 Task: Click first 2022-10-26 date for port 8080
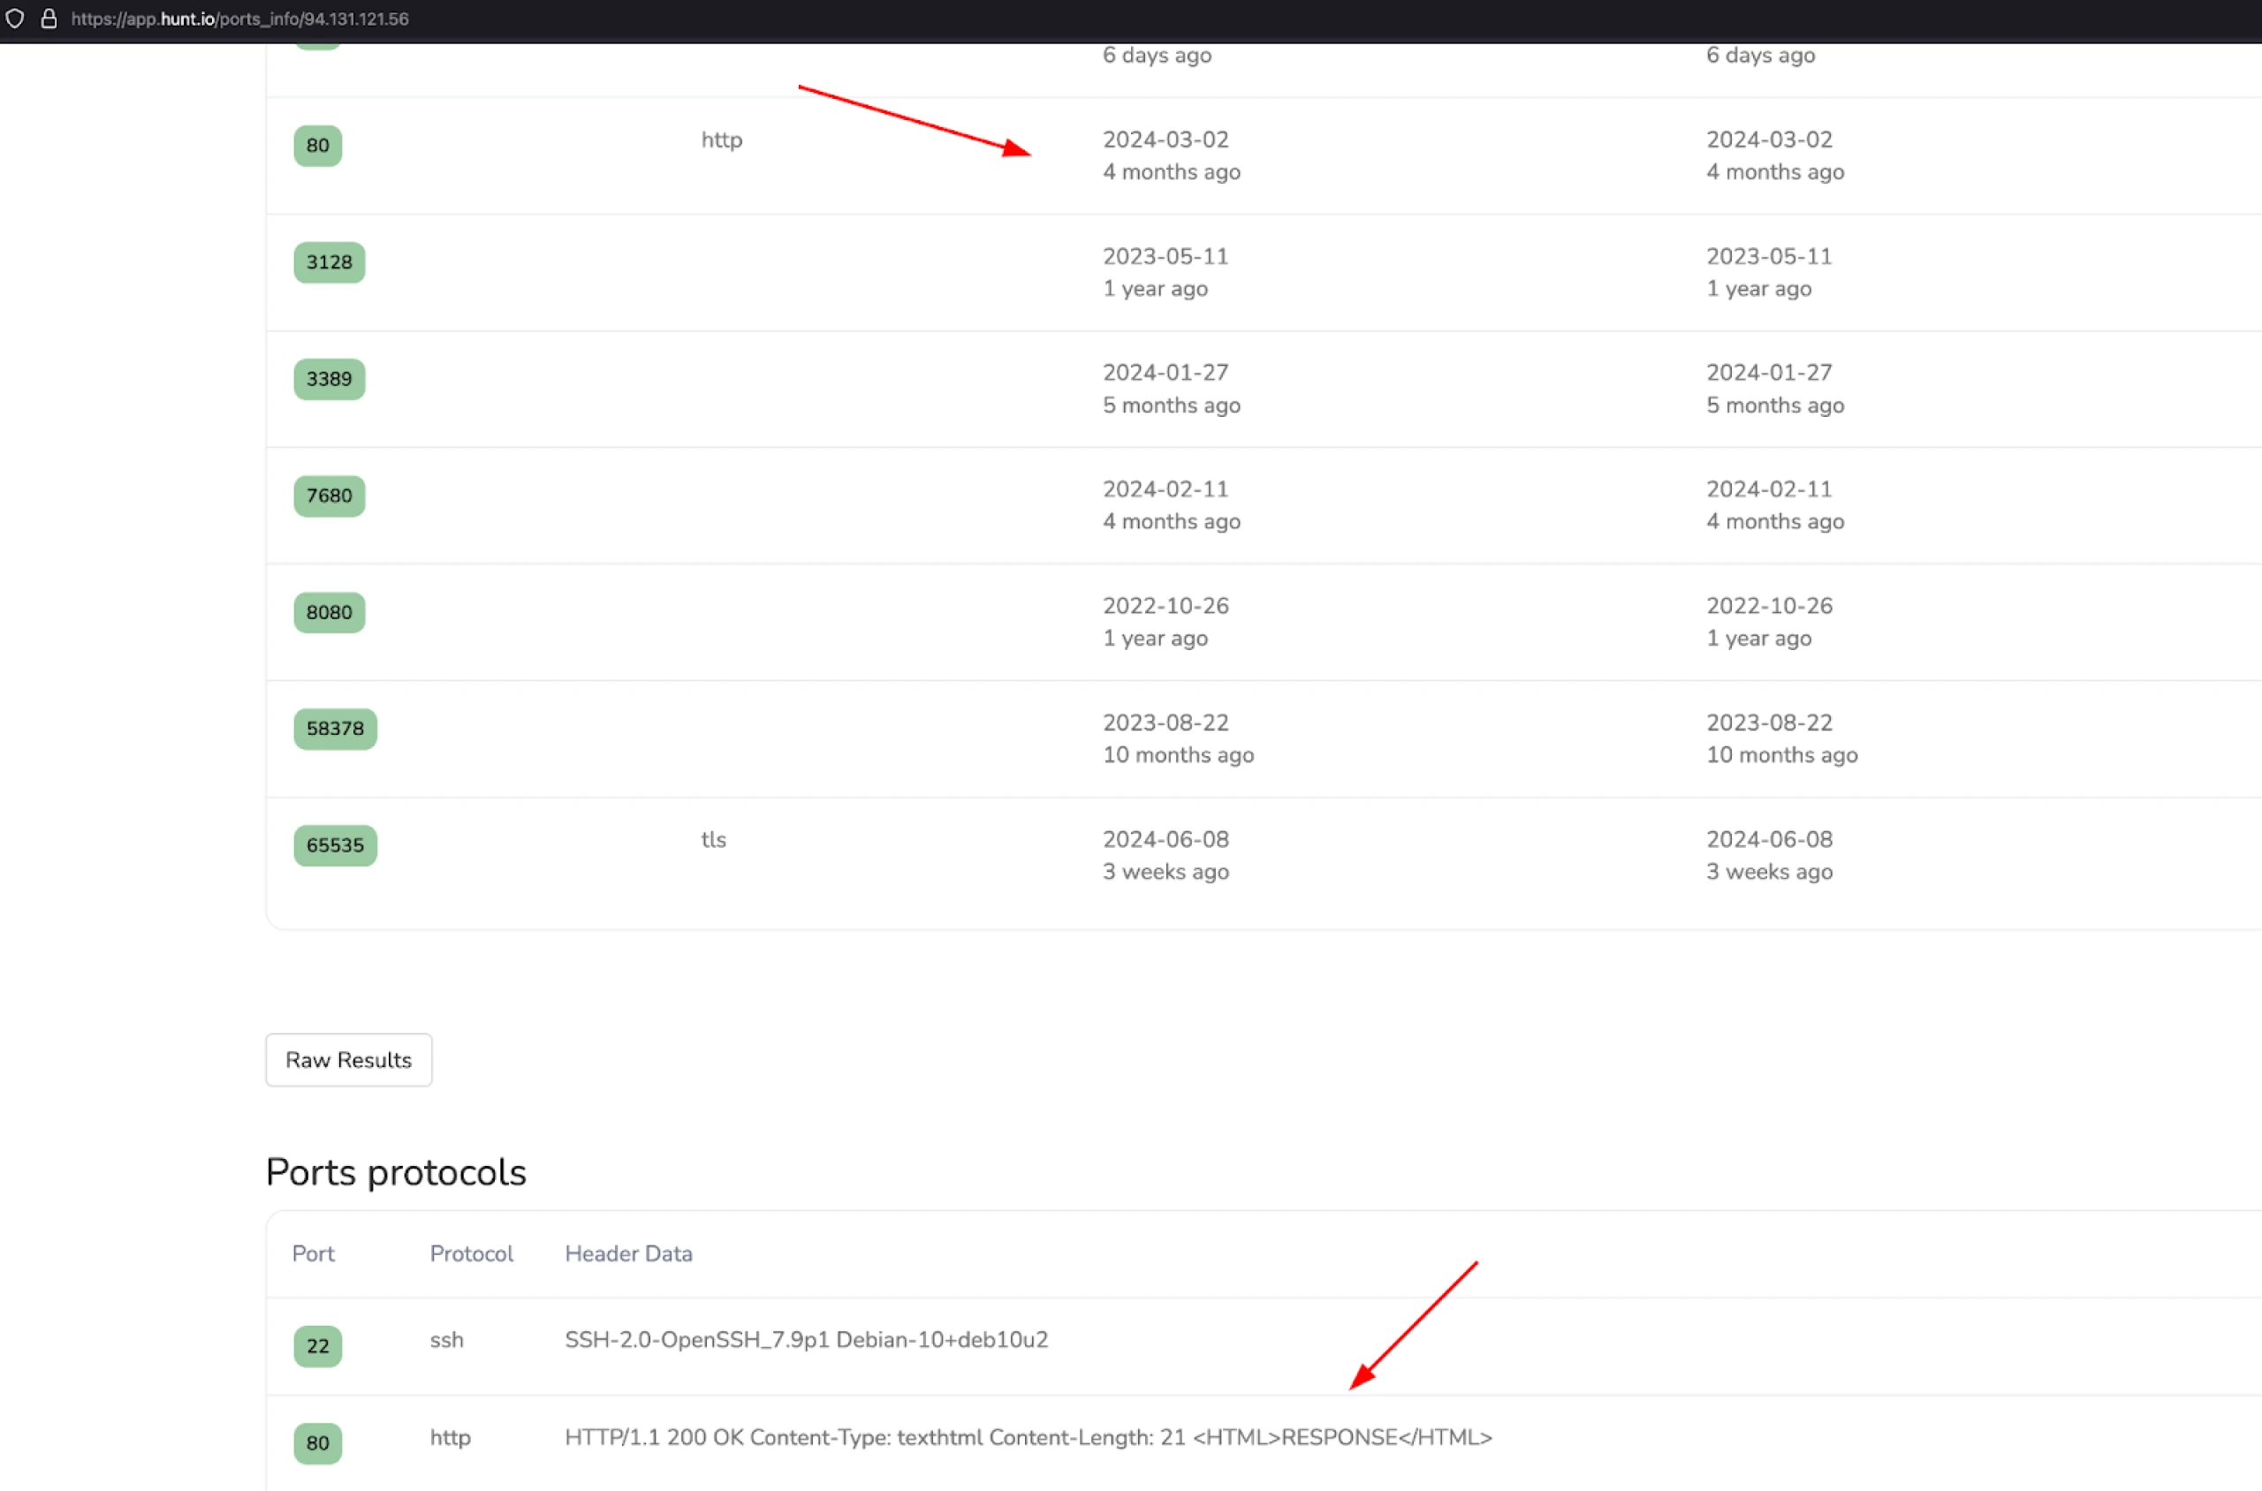point(1165,606)
